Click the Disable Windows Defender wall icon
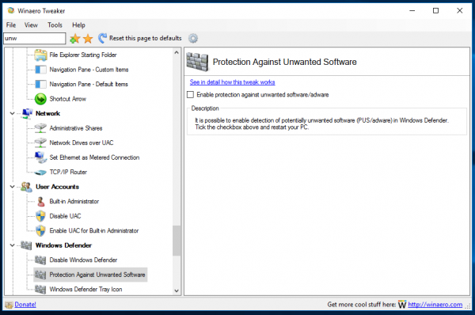 point(40,260)
